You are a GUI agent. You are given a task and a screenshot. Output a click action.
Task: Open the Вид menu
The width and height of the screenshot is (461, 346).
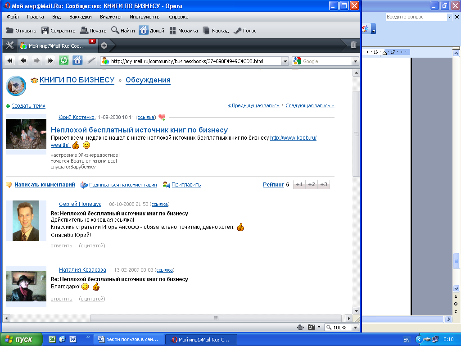(56, 17)
